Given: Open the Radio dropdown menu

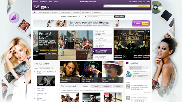Looking at the screenshot, I should click(x=55, y=12).
